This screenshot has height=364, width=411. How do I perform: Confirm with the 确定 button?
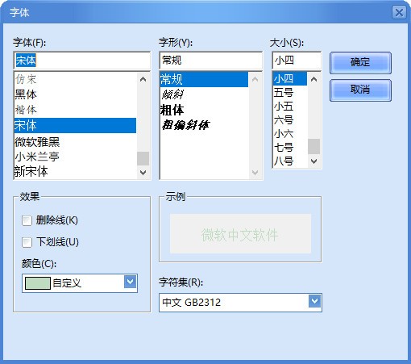360,63
